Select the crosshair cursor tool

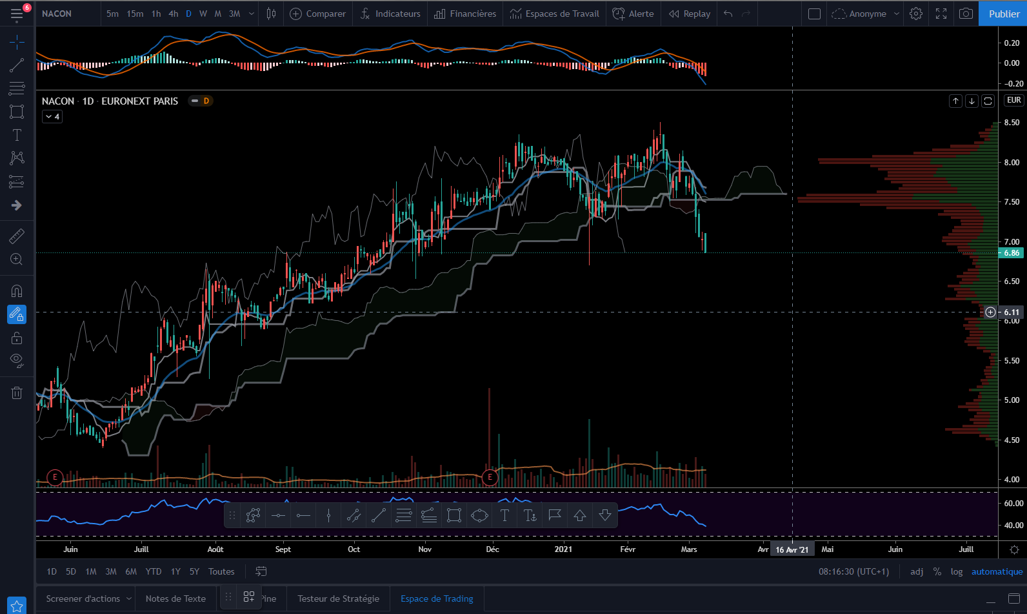pyautogui.click(x=17, y=43)
